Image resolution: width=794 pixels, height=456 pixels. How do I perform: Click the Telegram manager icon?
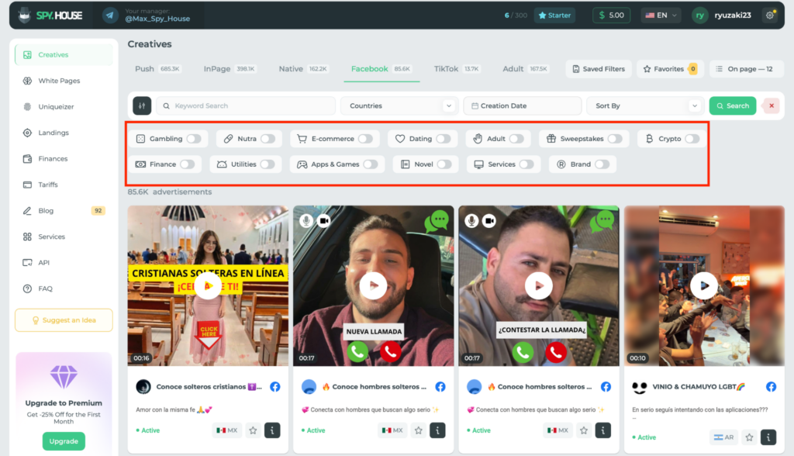click(x=110, y=16)
